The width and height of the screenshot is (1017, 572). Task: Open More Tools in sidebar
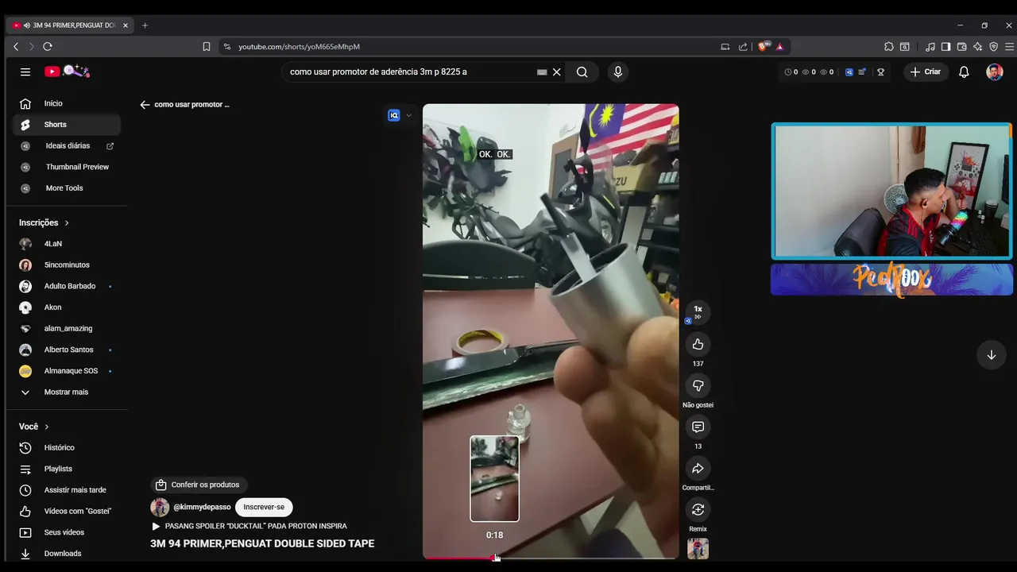pyautogui.click(x=67, y=188)
